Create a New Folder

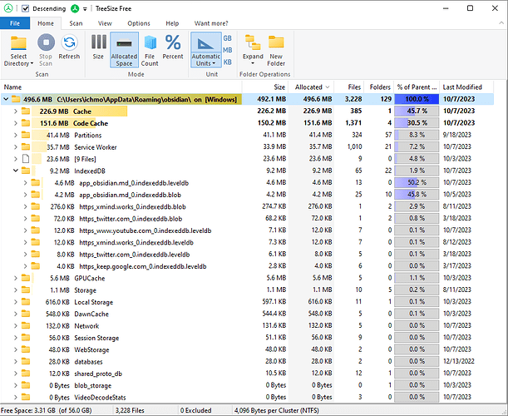coord(276,50)
